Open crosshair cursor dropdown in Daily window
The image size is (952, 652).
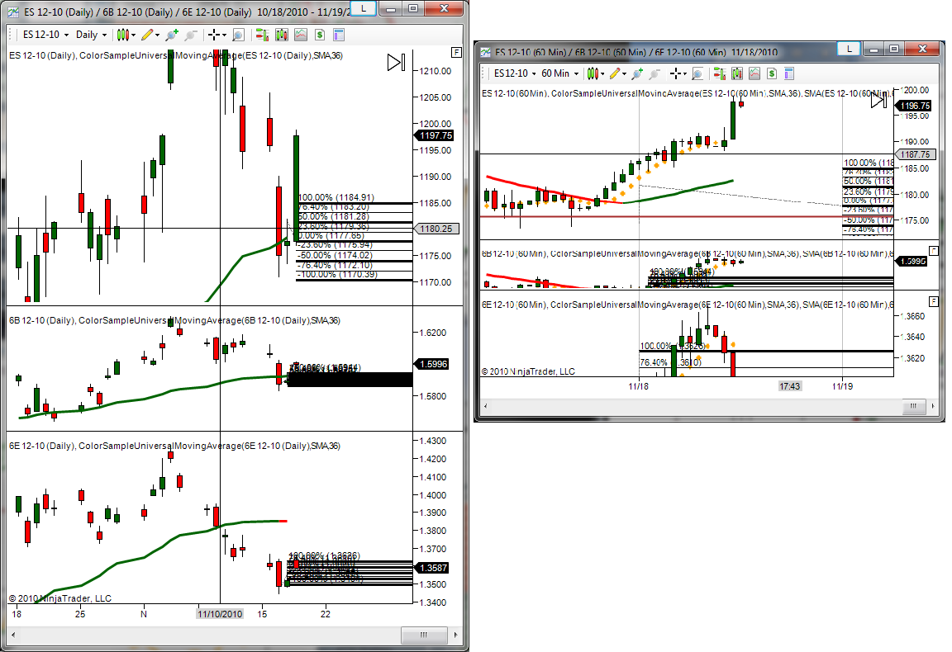coord(217,35)
